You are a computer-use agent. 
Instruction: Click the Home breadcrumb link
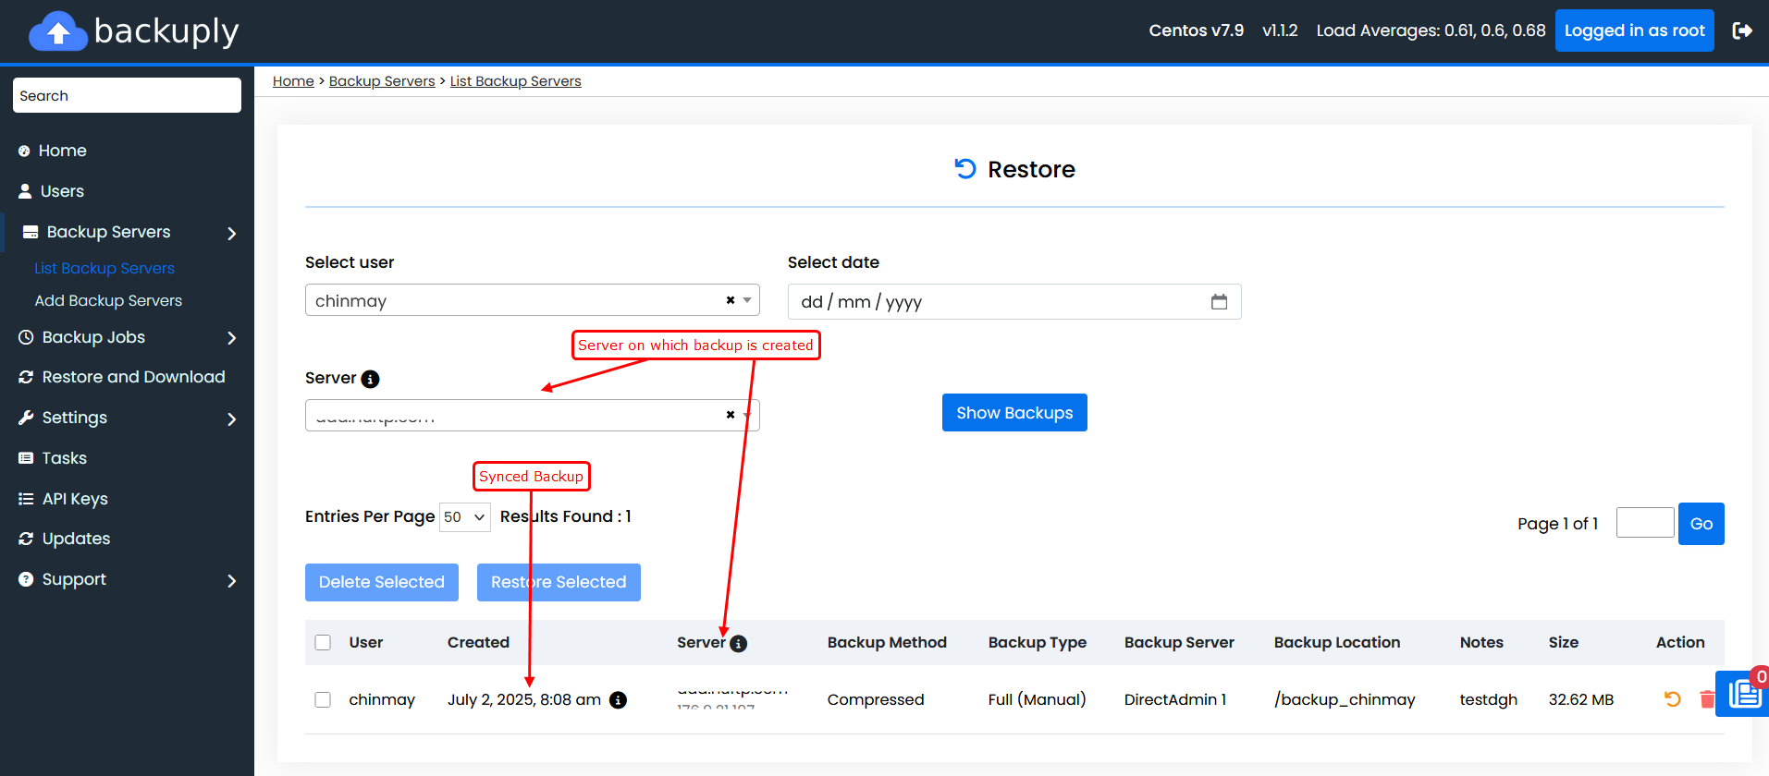tap(293, 81)
